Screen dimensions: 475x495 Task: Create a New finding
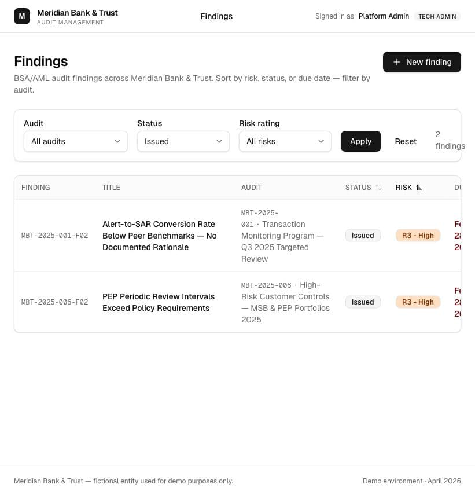422,62
